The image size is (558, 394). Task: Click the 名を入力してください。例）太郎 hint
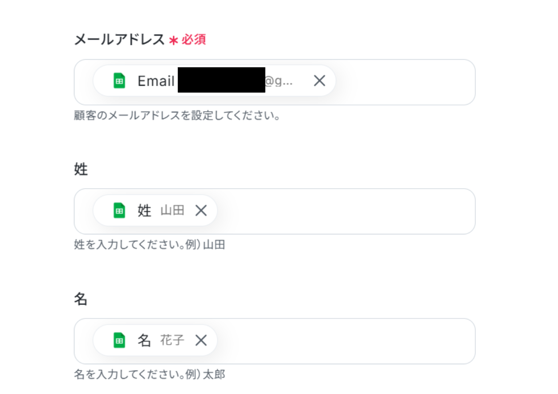pyautogui.click(x=149, y=374)
